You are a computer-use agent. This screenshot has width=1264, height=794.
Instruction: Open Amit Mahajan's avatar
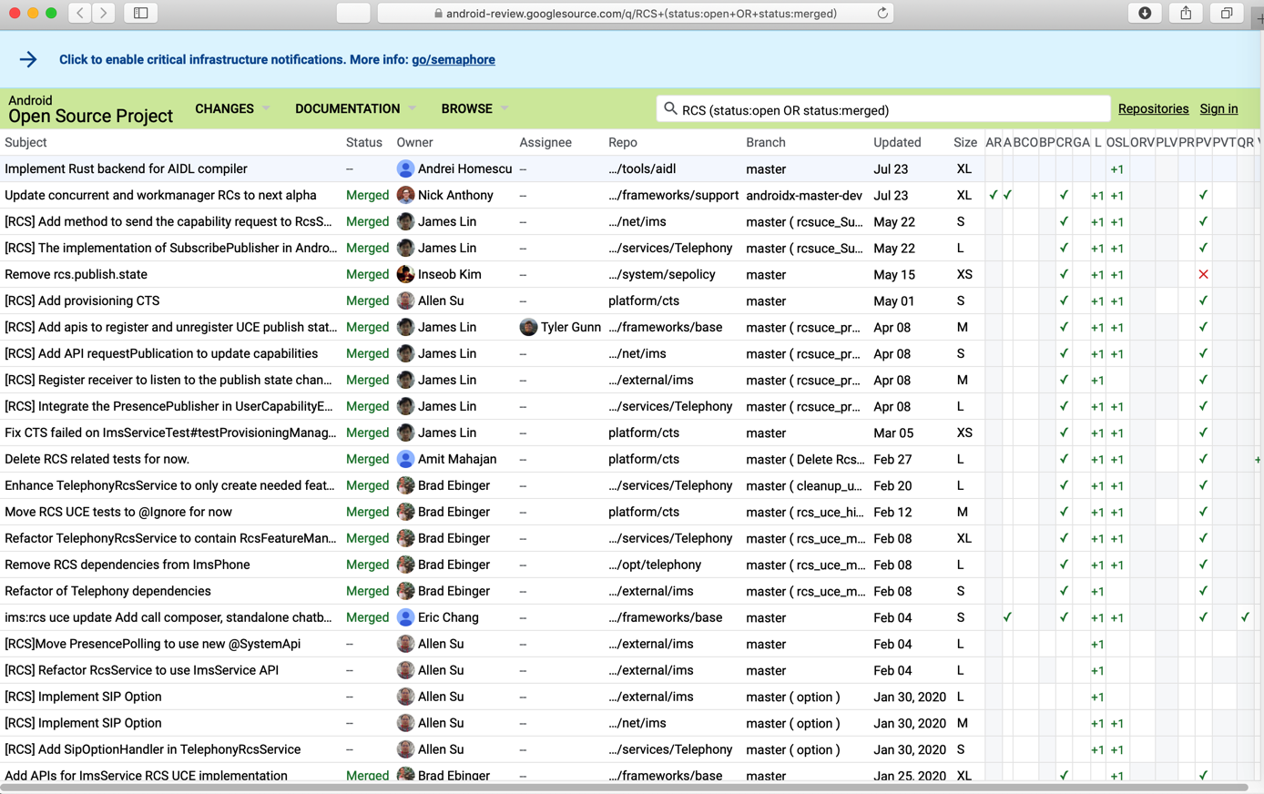point(405,459)
